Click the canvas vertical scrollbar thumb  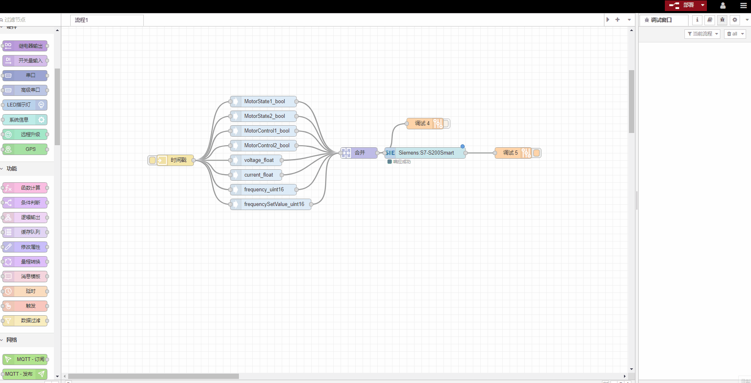[631, 102]
